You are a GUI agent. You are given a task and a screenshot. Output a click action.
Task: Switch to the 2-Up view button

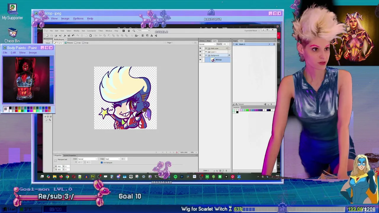[77, 43]
